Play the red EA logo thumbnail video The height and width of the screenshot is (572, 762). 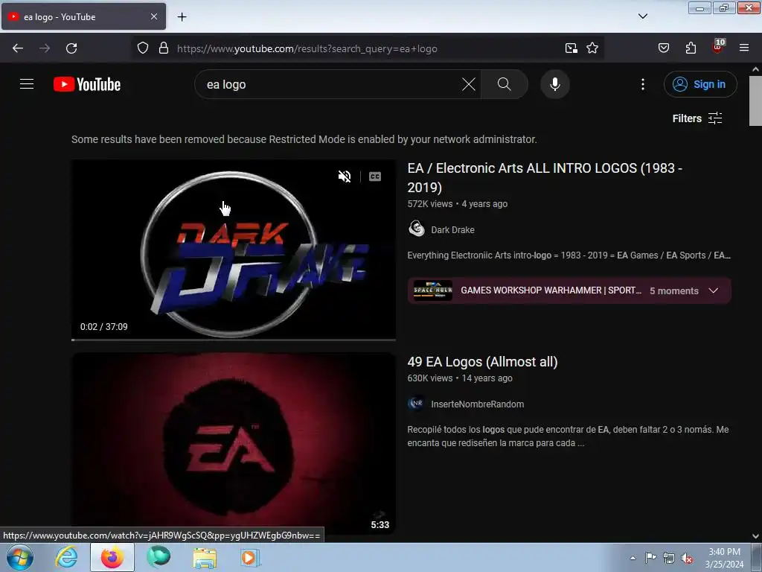233,444
